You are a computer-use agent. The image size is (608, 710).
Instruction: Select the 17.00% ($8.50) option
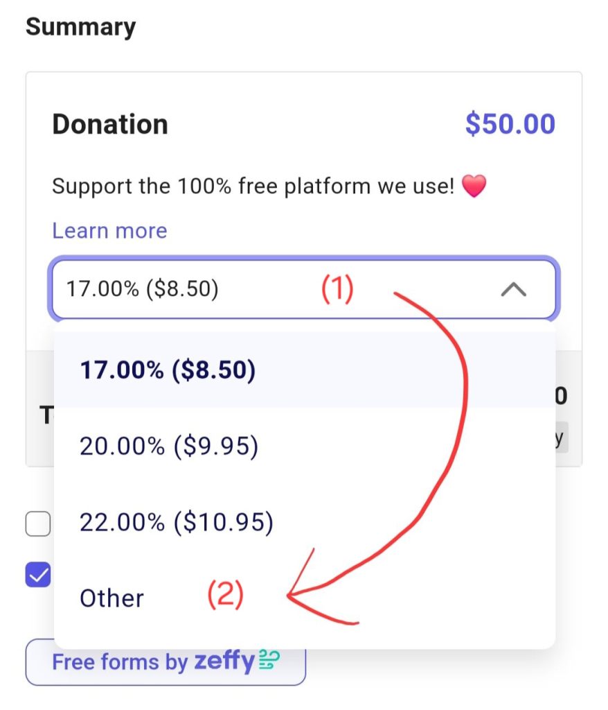304,370
